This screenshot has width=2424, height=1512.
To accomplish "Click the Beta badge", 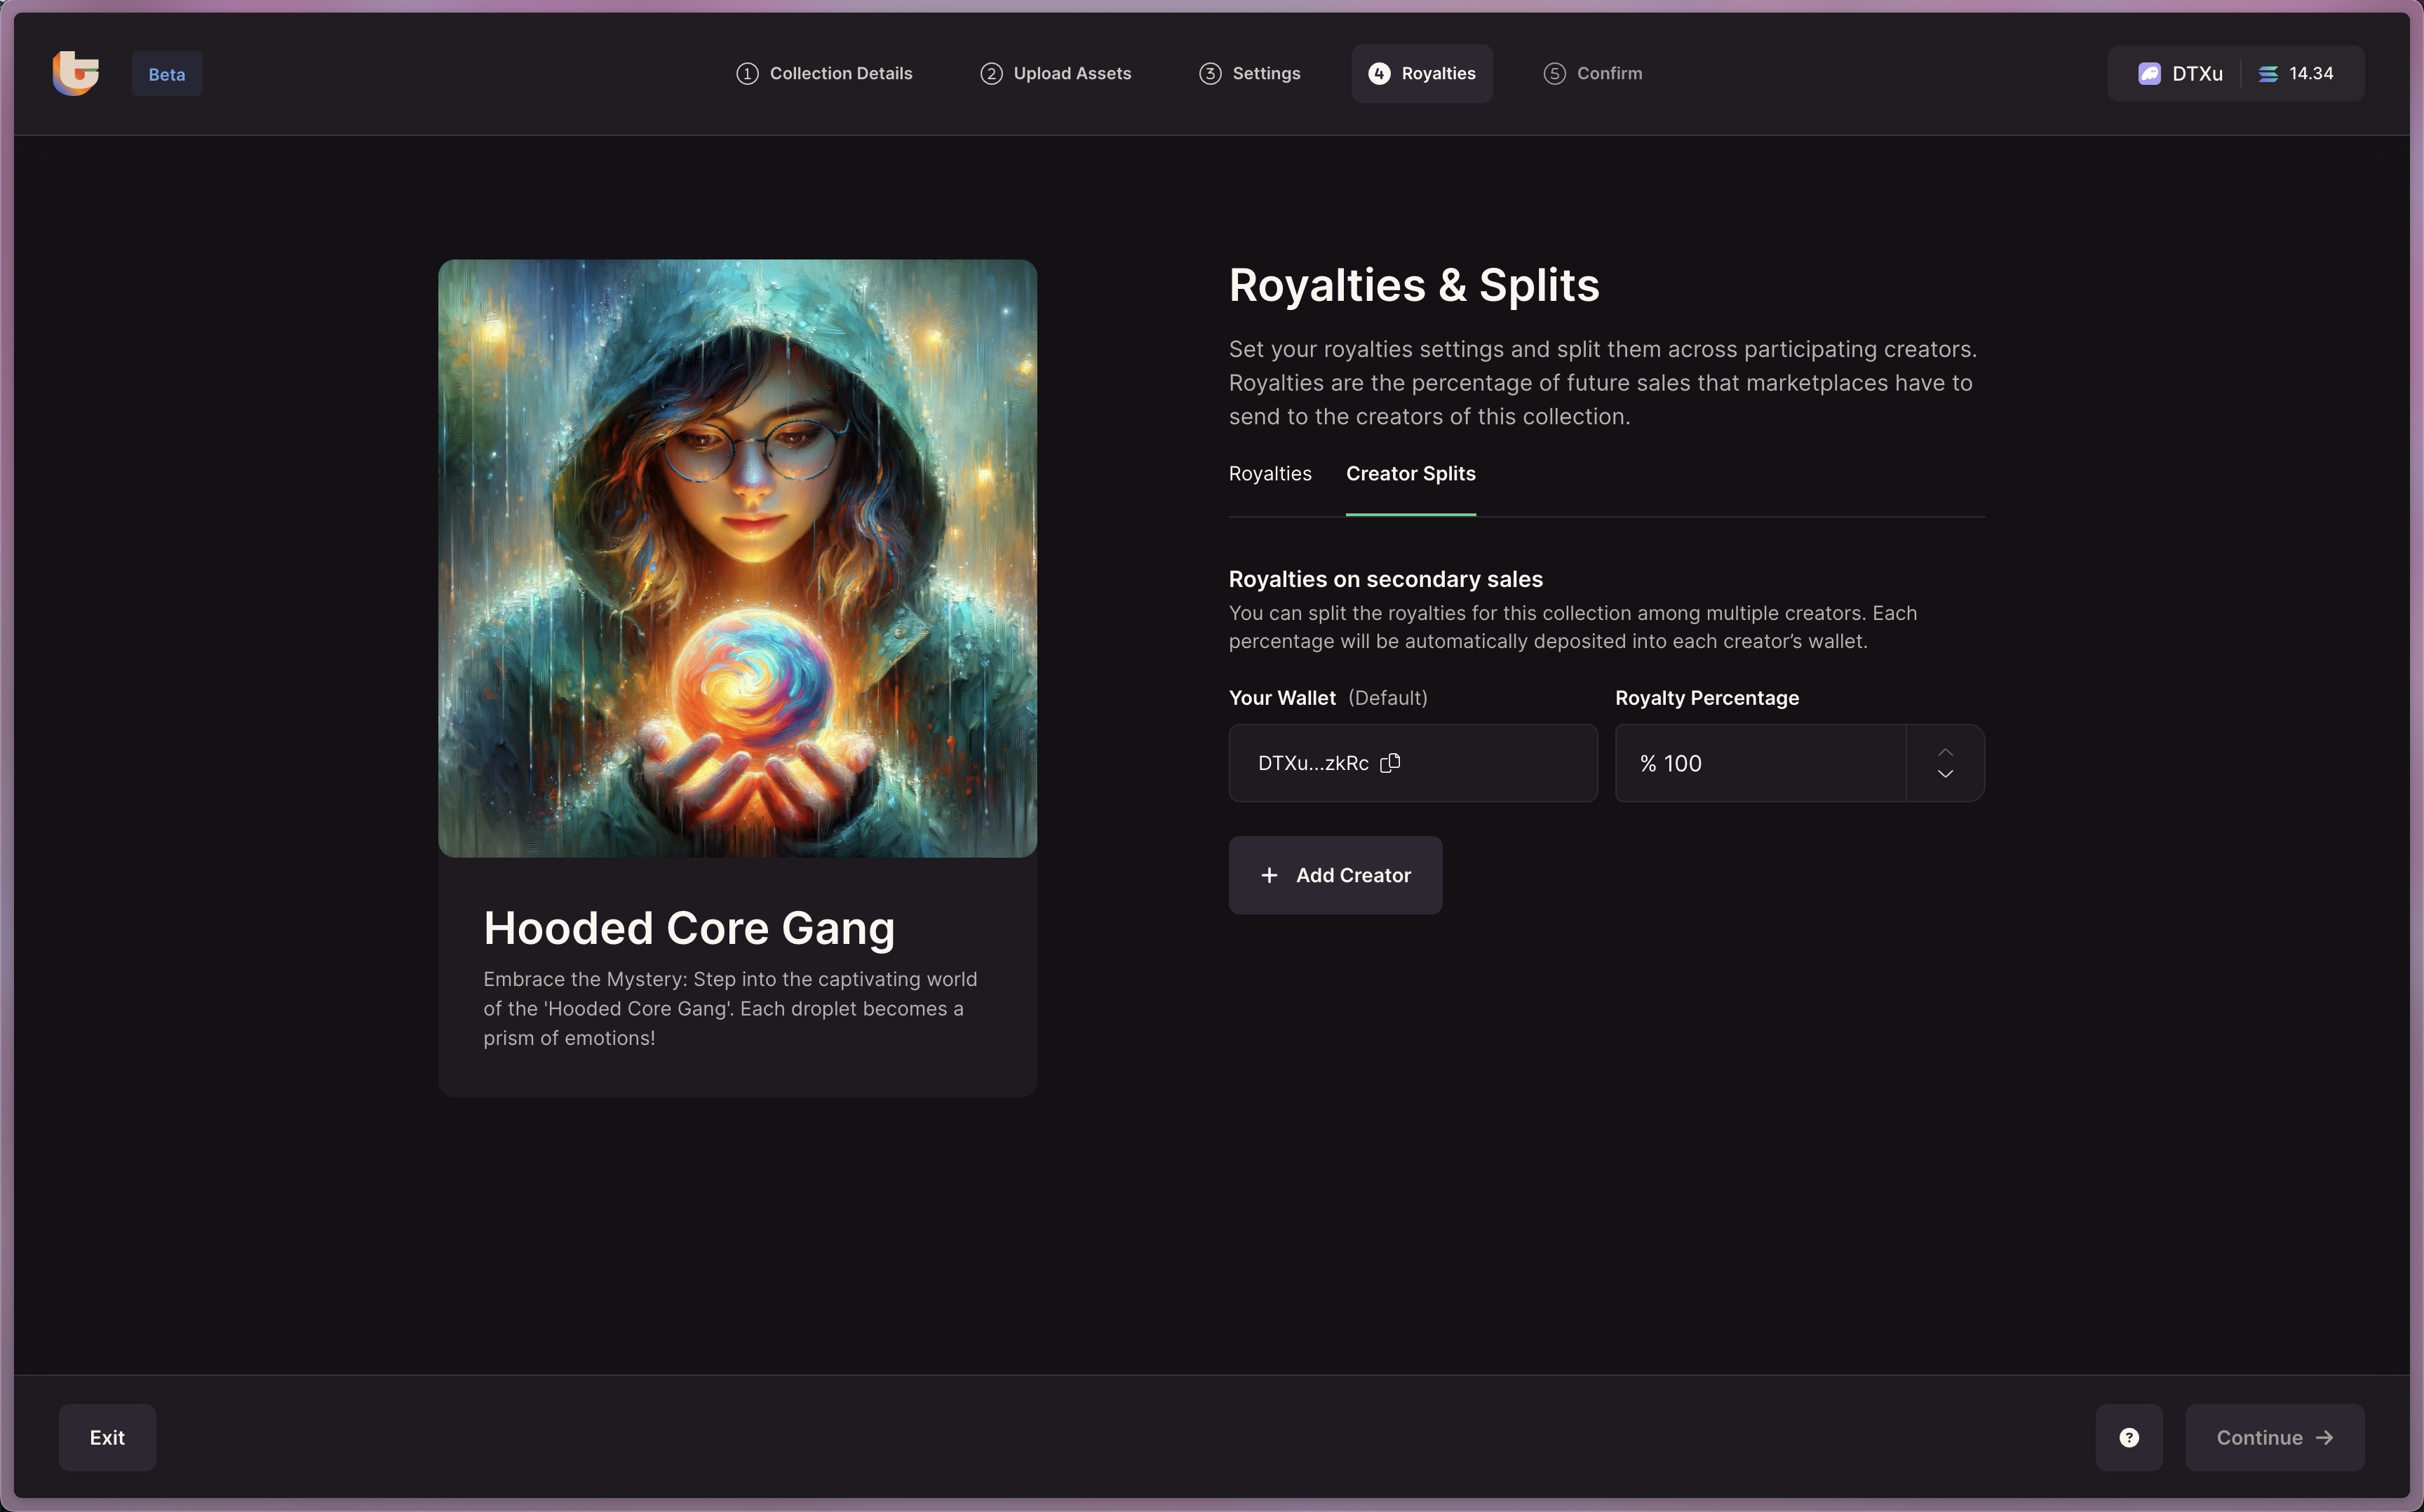I will [x=167, y=75].
